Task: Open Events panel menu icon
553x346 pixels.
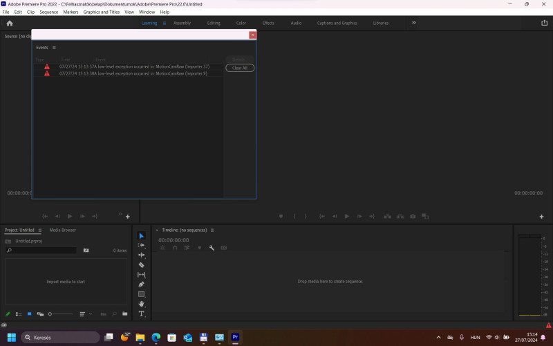Action: [x=54, y=48]
